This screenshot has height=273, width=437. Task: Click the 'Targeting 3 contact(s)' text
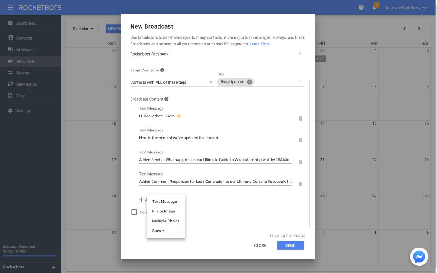tap(287, 235)
